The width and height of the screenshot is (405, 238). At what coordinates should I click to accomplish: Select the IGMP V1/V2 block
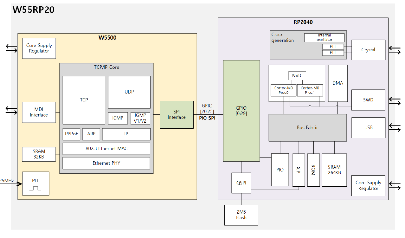[140, 118]
